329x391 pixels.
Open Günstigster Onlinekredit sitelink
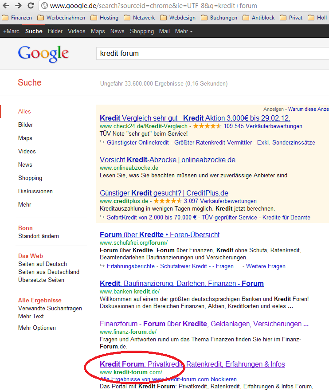[138, 142]
